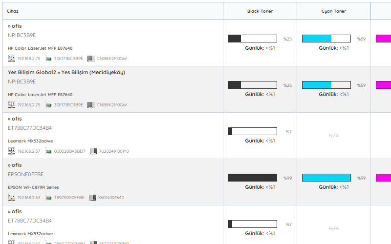391x244 pixels.
Task: Click the barcode icon beside X6GN004640
Action: coord(92,197)
